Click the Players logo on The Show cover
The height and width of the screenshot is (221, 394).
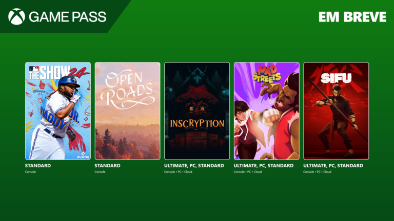point(83,156)
